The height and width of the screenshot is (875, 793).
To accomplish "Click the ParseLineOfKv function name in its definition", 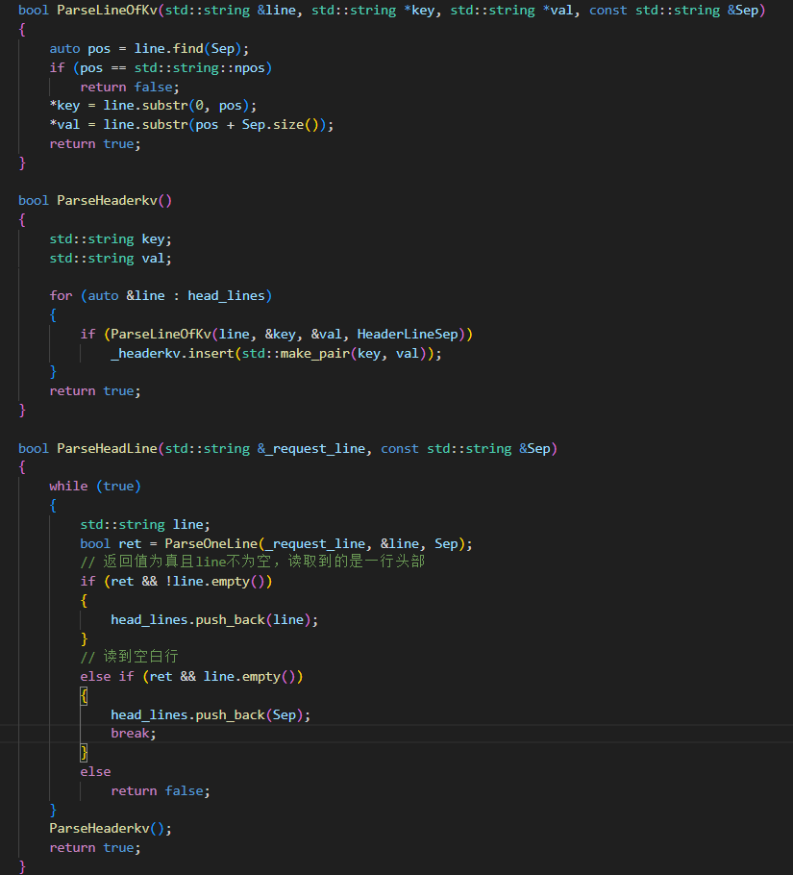I will tap(107, 10).
